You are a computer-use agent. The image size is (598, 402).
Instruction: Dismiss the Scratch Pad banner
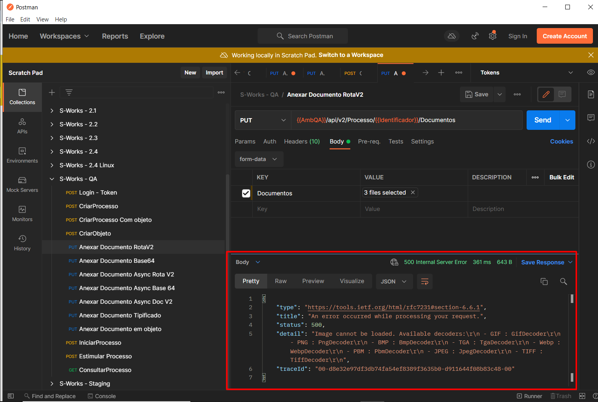pos(591,55)
